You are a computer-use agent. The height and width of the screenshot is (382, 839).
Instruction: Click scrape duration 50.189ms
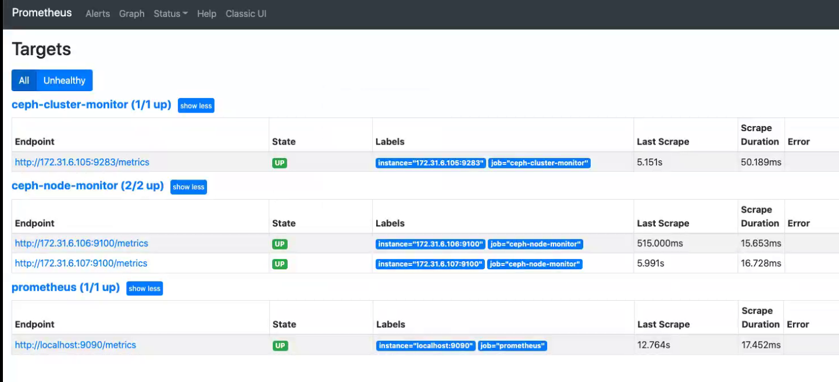pos(761,162)
